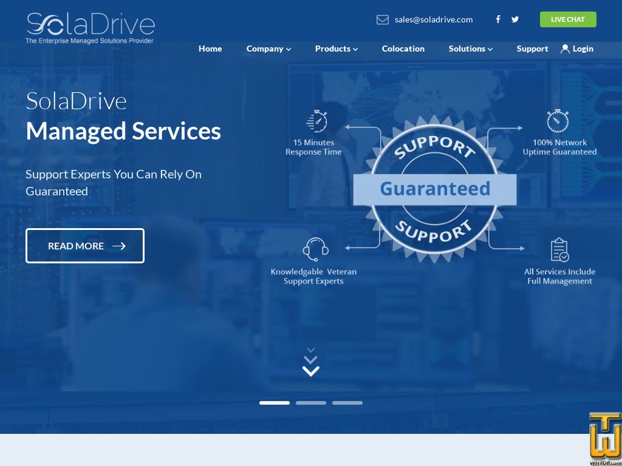The height and width of the screenshot is (466, 622).
Task: Email sales@soladrive.com link
Action: coord(434,20)
